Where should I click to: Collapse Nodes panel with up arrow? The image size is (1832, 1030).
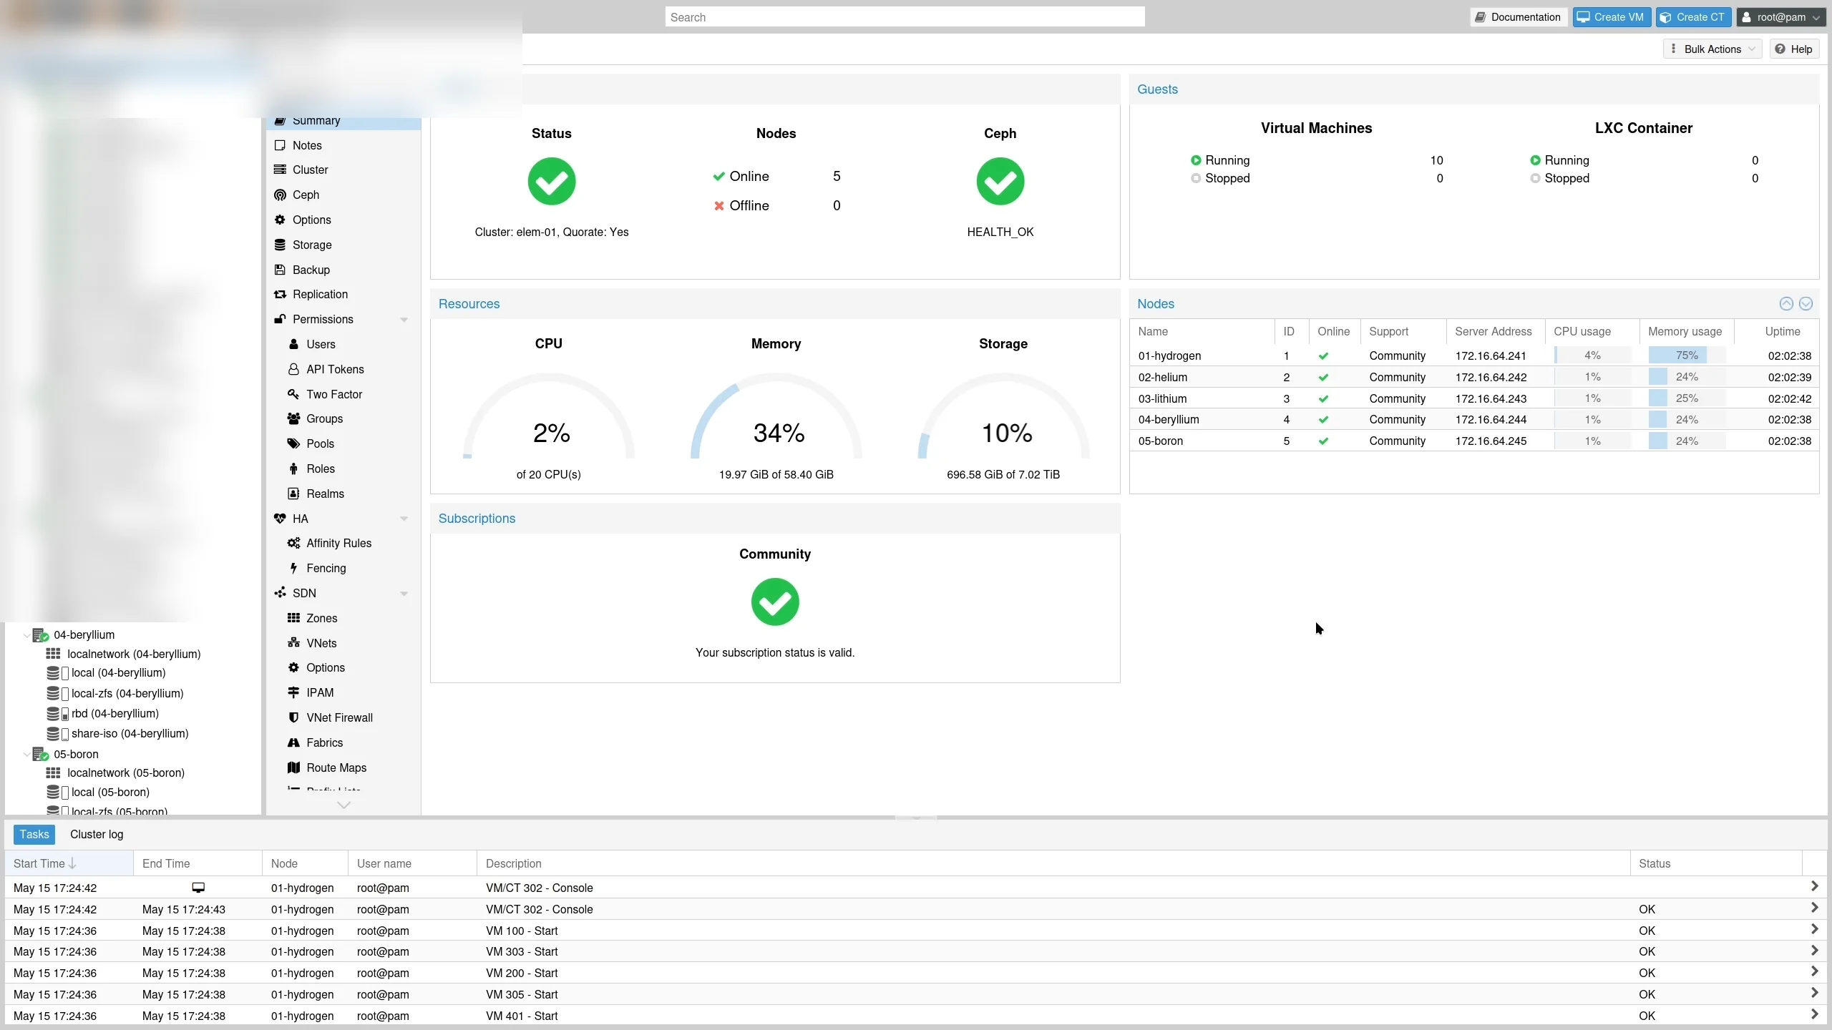1786,304
